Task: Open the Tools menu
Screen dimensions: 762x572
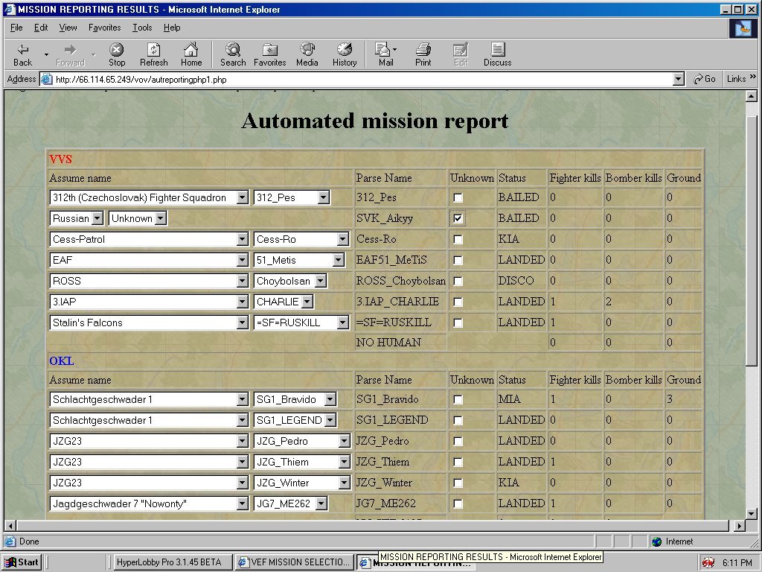Action: (142, 28)
